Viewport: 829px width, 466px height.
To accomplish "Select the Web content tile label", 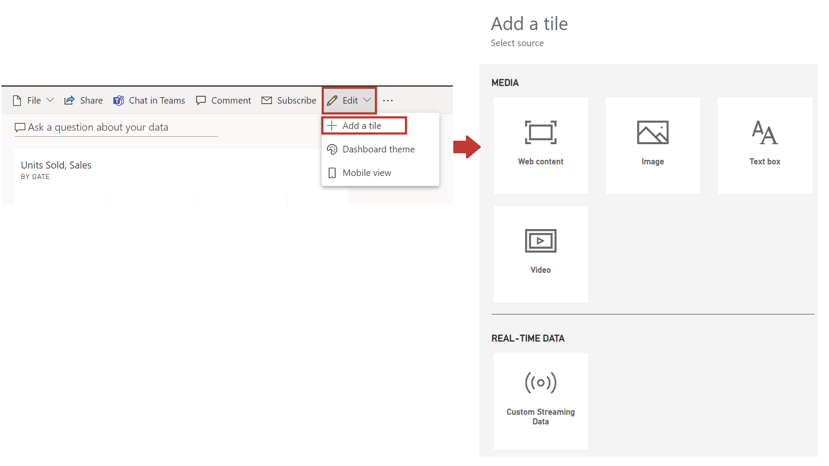I will tap(540, 162).
